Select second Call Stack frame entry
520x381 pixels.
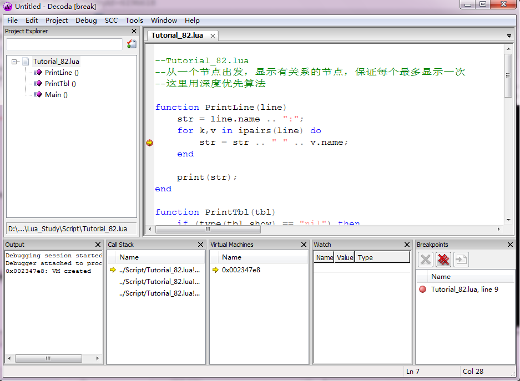coord(159,282)
